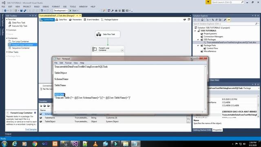The image size is (261, 147).
Task: Expand the Common toolbox group
Action: (x=7, y=30)
